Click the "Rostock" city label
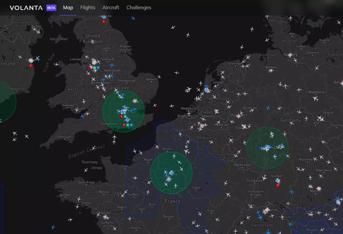This screenshot has width=343, height=234. click(x=324, y=40)
